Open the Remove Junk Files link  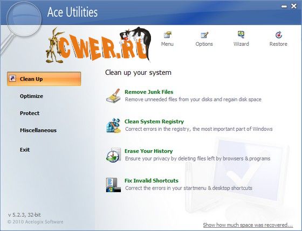pyautogui.click(x=149, y=92)
